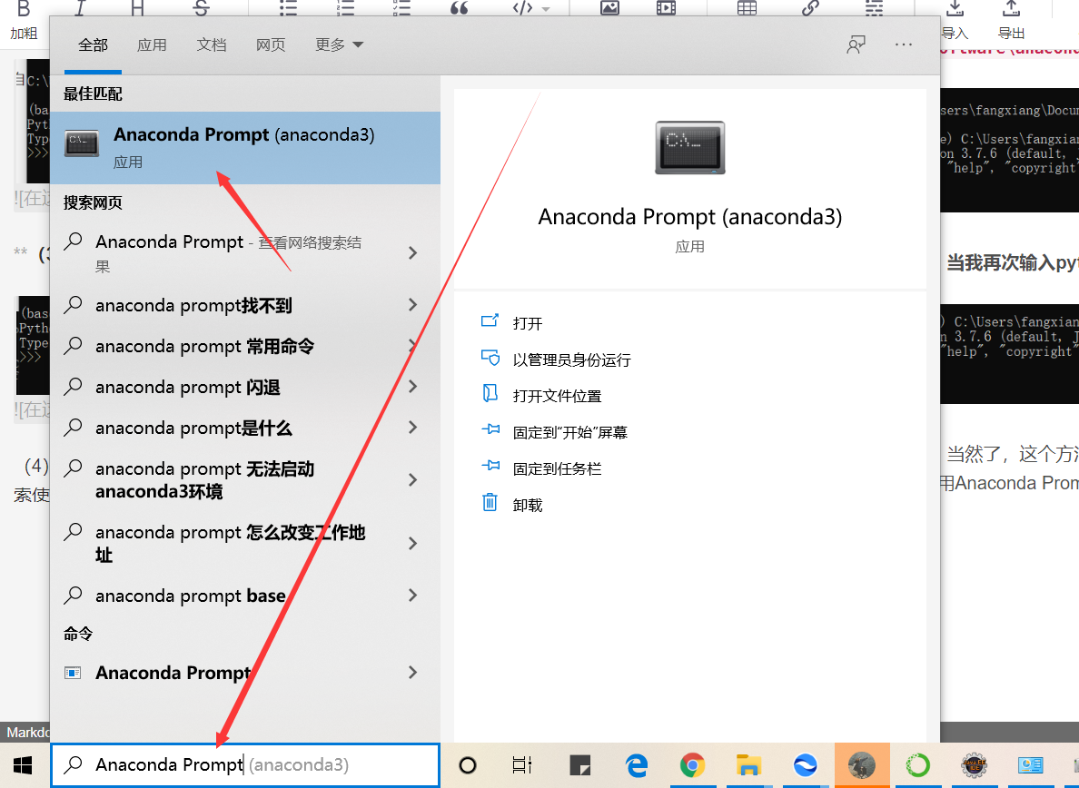Choose 固定到任务栏 action

[x=541, y=469]
